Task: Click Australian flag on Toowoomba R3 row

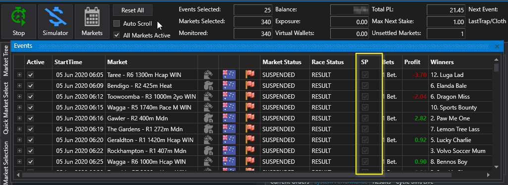Action: [229, 97]
